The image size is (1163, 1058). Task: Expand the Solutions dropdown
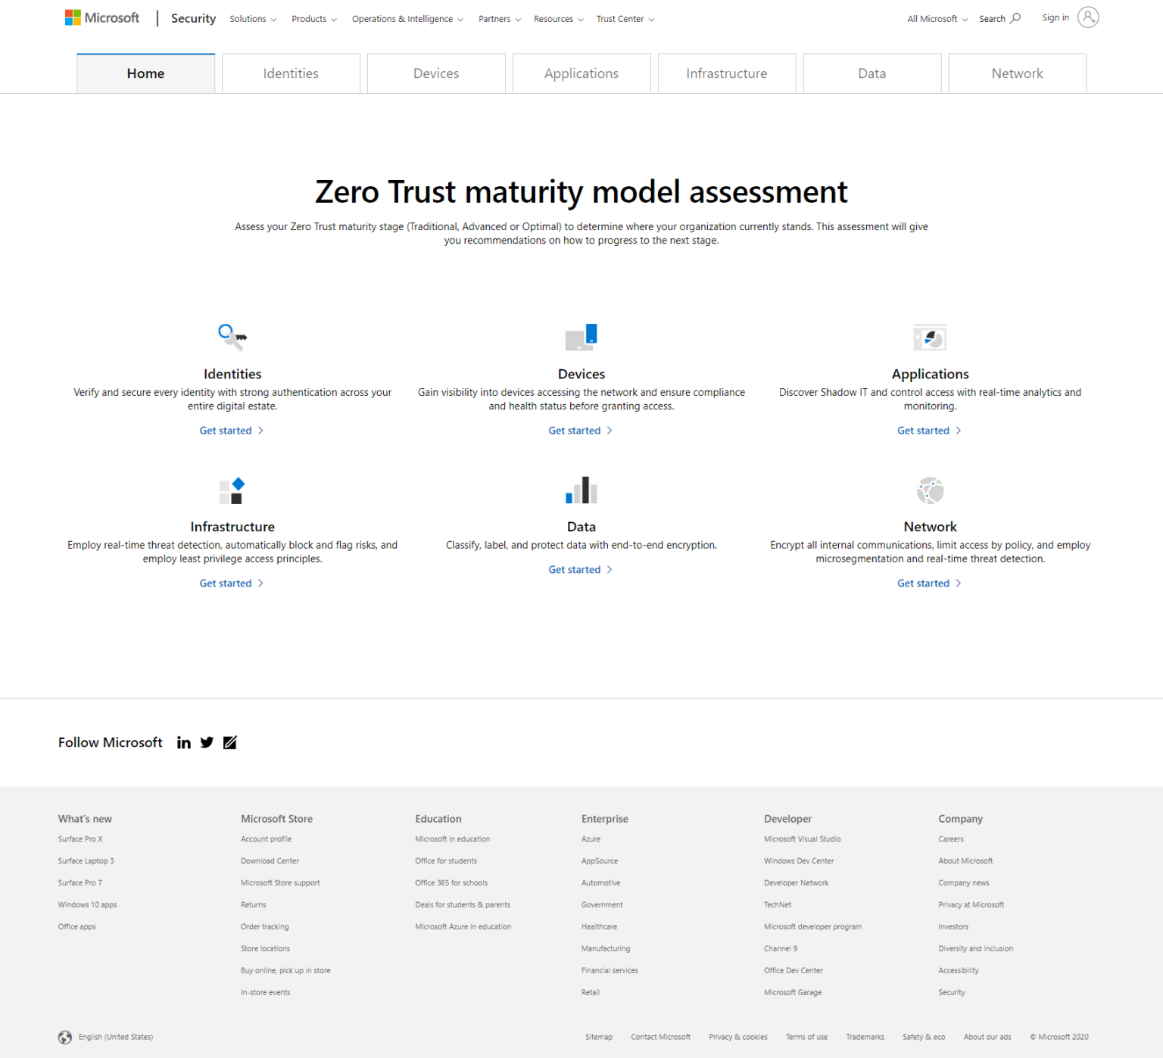(252, 19)
